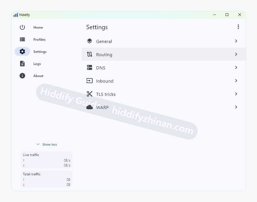The width and height of the screenshot is (257, 202).
Task: Collapse stats via Show less chevron
Action: pos(38,144)
